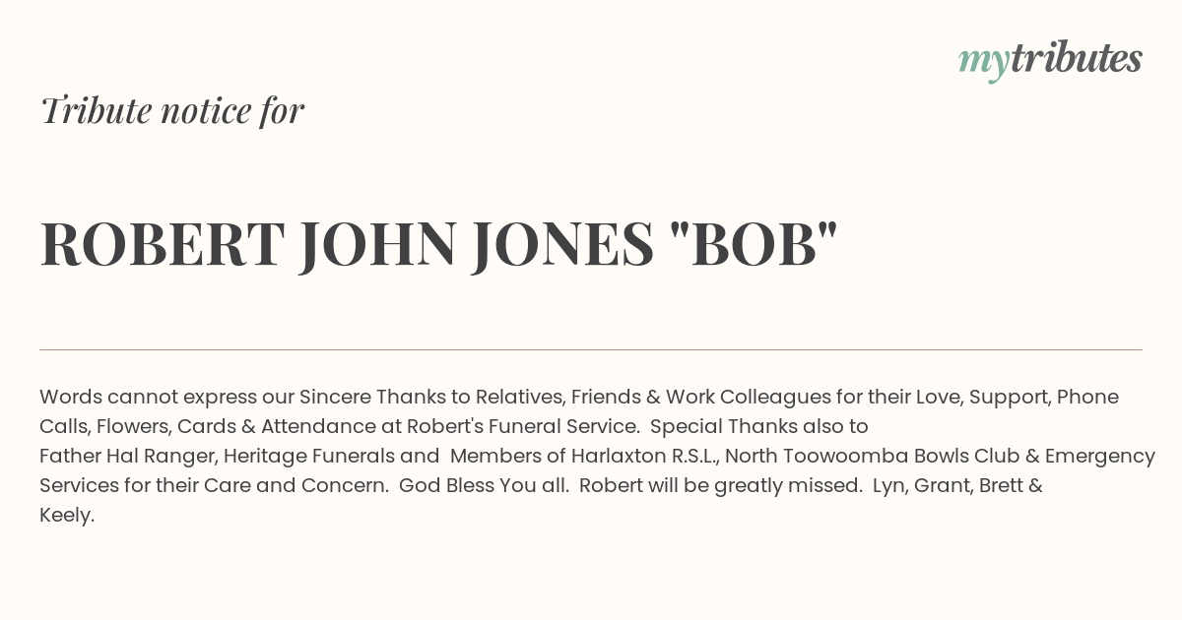Screen dimensions: 1182x620
Task: Click "Robert will be greatly missed"
Action: tap(721, 485)
